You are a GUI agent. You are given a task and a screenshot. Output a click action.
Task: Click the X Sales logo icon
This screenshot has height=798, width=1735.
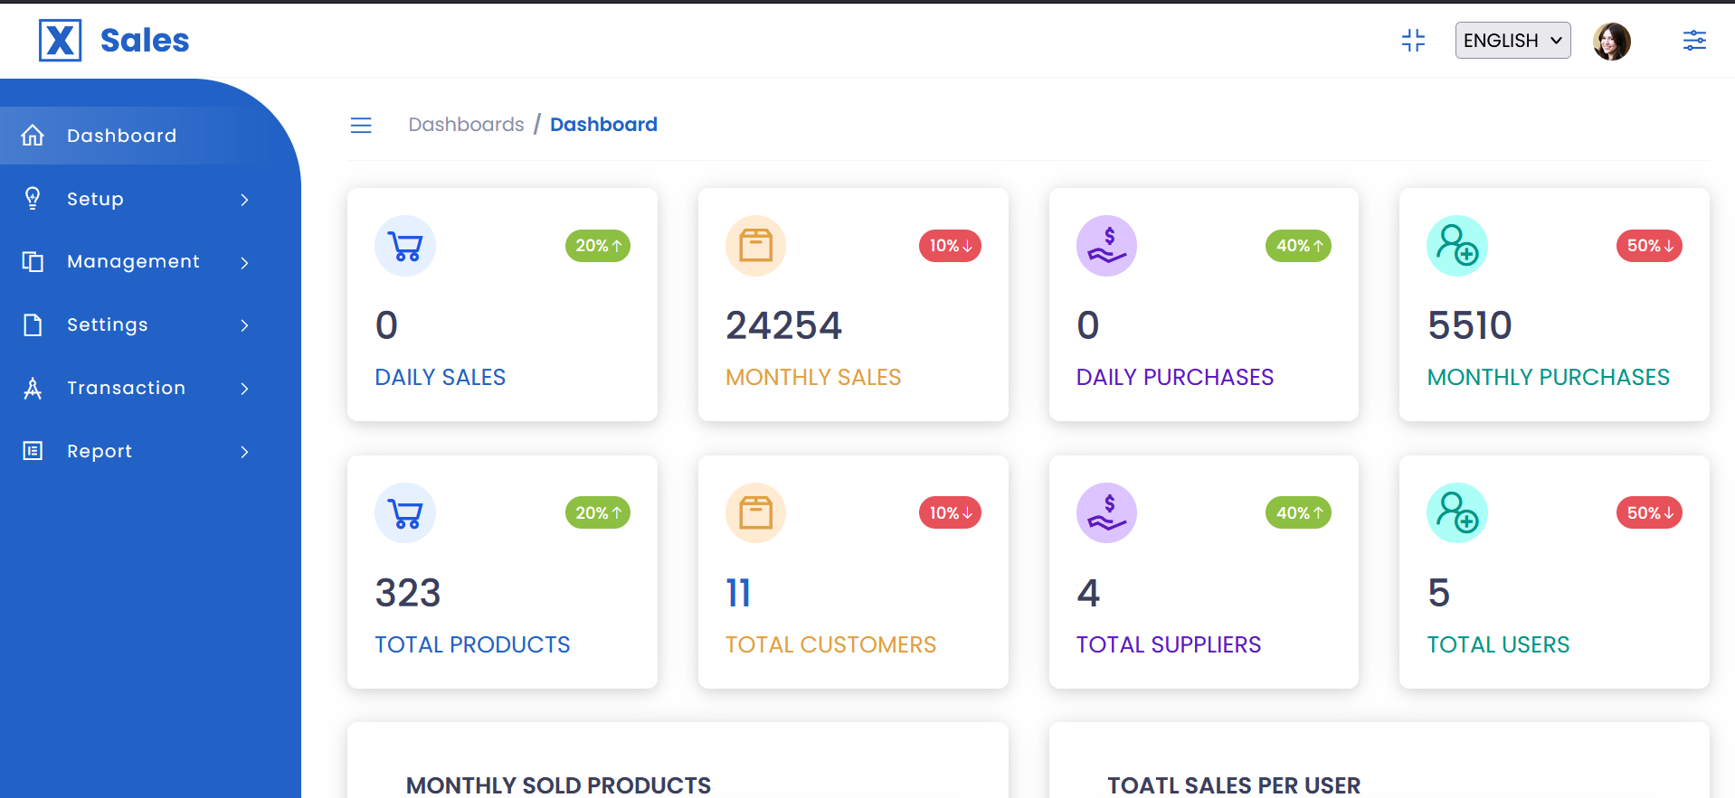60,41
